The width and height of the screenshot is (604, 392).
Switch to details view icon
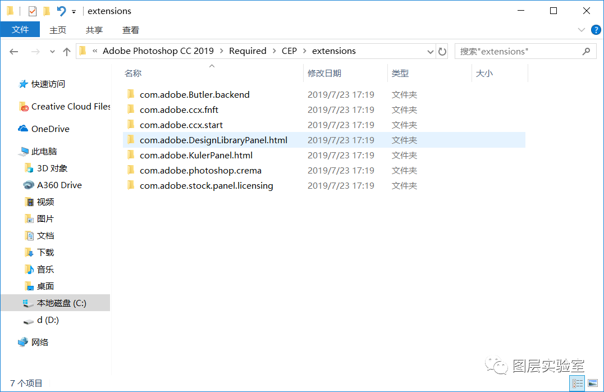(578, 383)
